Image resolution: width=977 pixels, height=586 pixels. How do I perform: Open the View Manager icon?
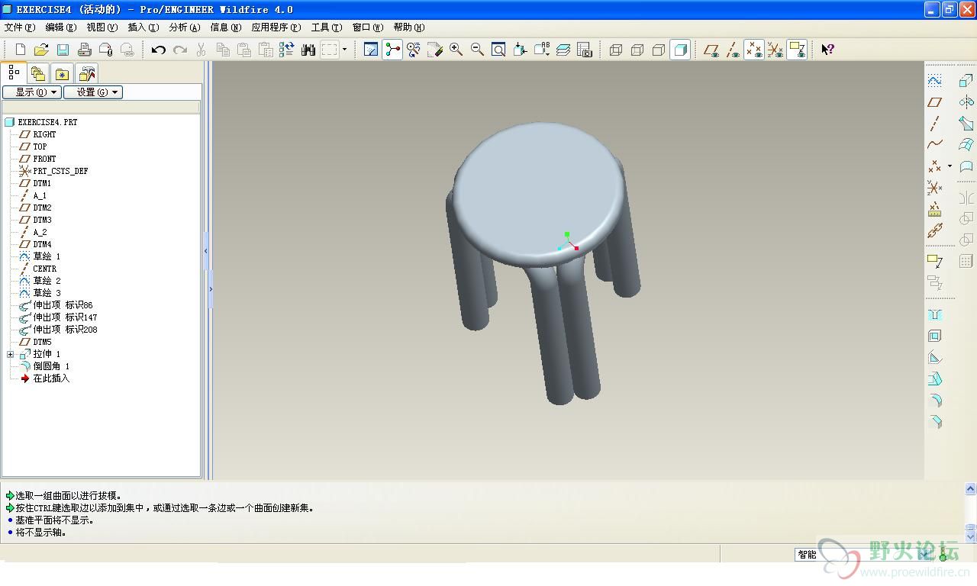(585, 50)
